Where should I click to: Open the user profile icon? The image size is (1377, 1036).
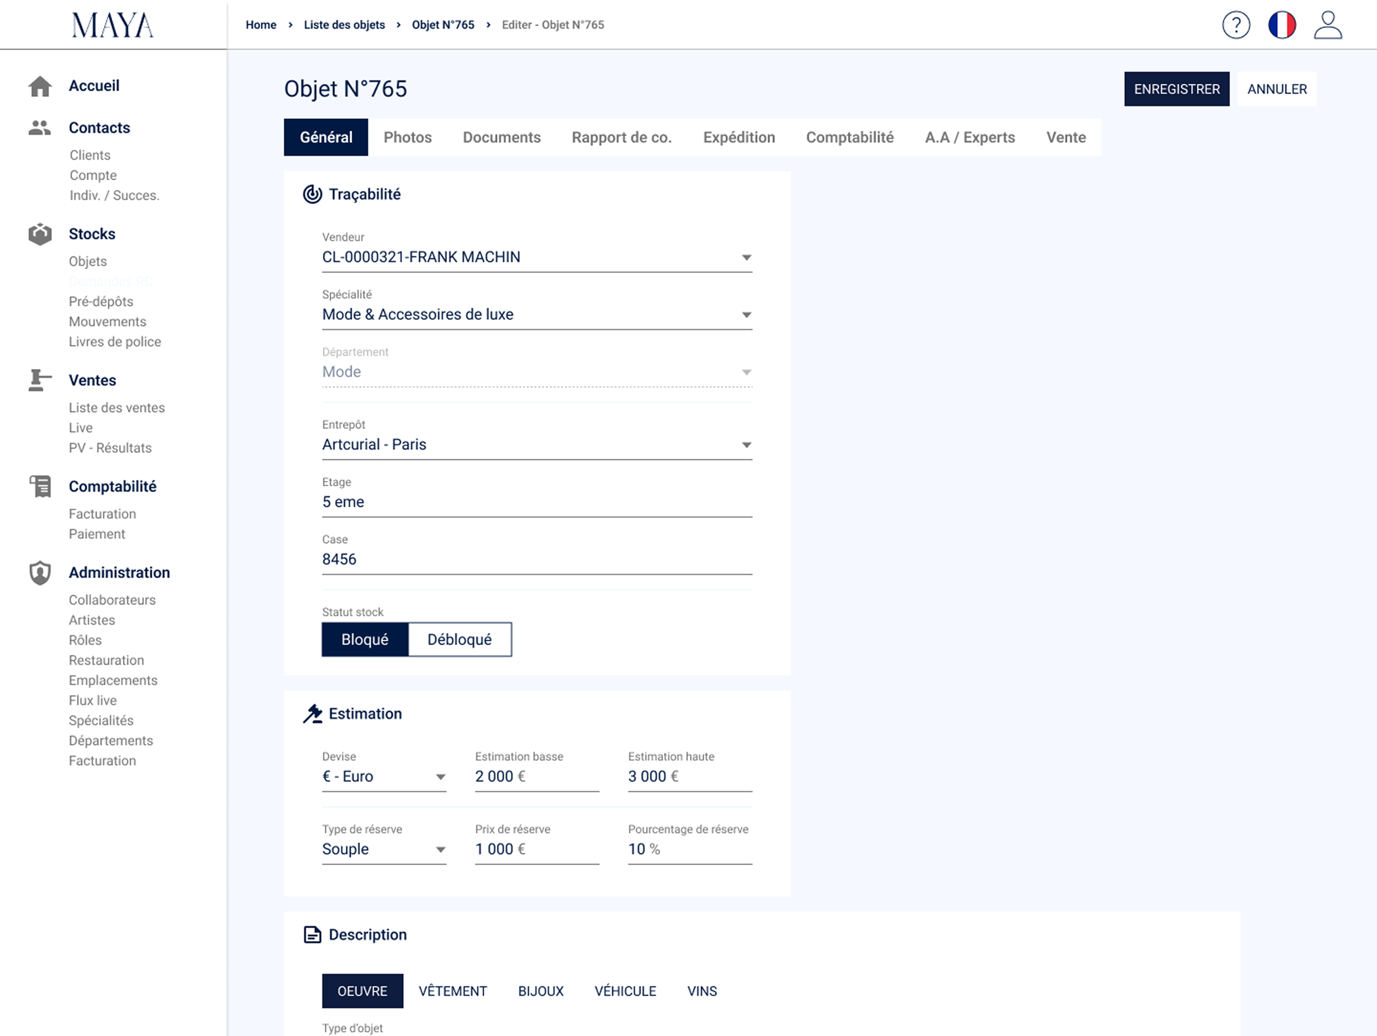pos(1328,25)
